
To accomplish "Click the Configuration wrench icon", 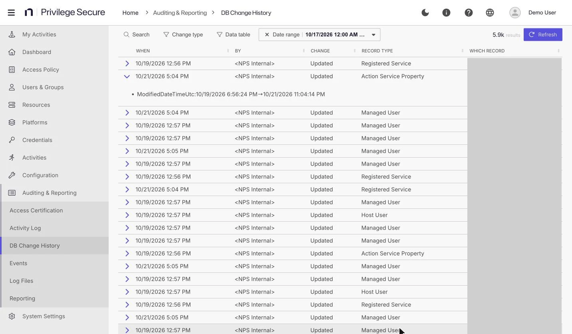I will pyautogui.click(x=12, y=175).
